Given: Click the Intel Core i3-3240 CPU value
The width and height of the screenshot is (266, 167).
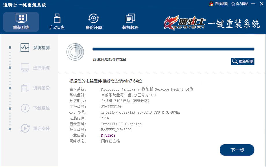Looking at the screenshot, I should coord(141,112).
